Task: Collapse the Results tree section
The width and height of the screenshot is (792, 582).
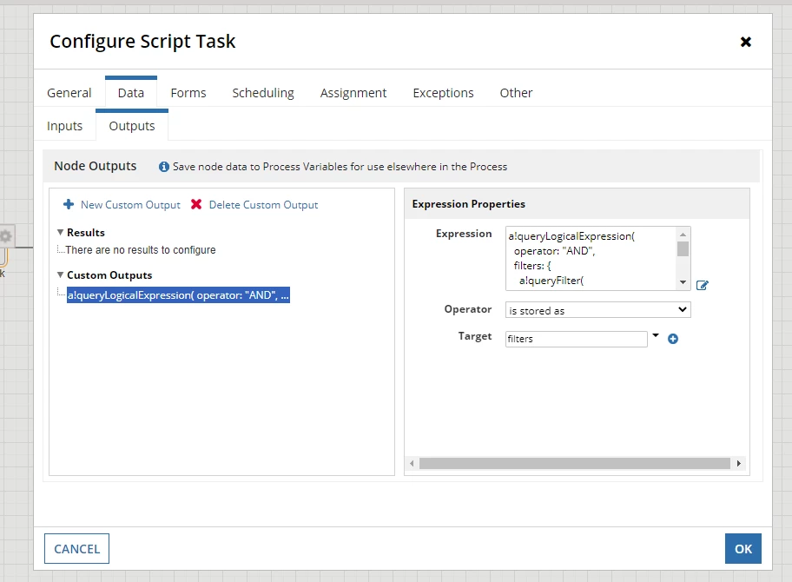Action: tap(60, 233)
